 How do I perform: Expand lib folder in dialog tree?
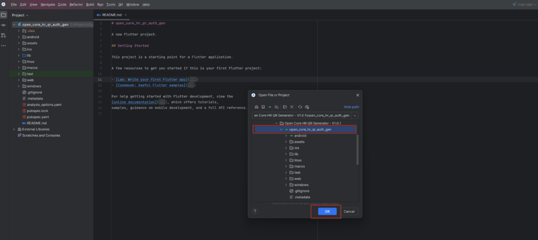(x=286, y=154)
